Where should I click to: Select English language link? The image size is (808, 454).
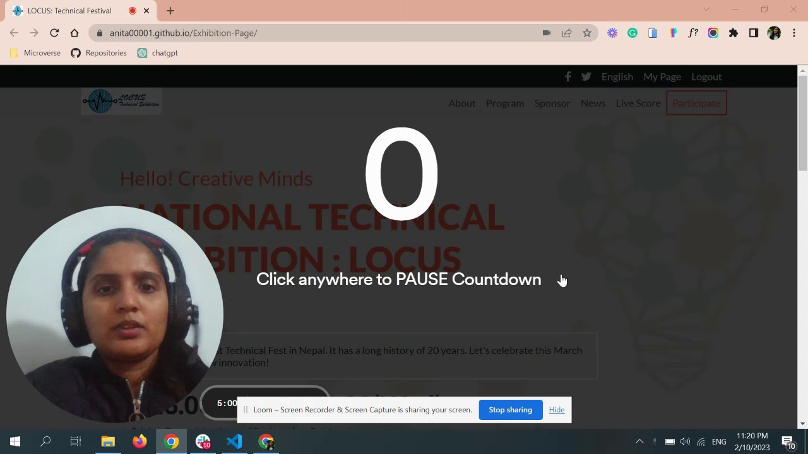click(617, 76)
